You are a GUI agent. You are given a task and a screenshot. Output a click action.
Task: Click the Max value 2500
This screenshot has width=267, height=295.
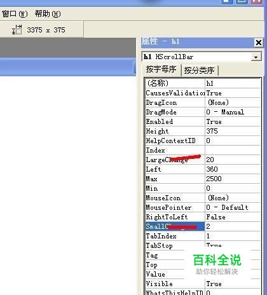[x=233, y=179]
